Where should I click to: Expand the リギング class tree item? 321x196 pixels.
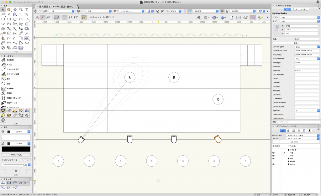(x=288, y=150)
